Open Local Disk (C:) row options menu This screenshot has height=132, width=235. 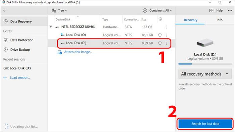tap(166, 35)
